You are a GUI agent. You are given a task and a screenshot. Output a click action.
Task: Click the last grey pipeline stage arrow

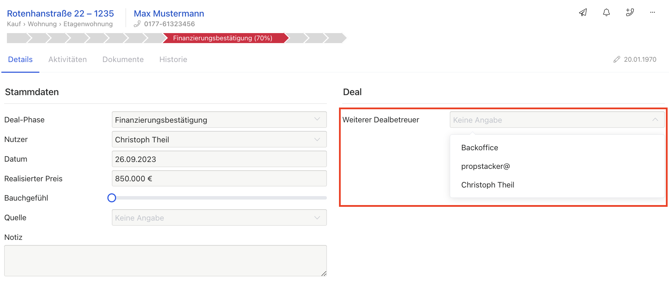[x=335, y=38]
